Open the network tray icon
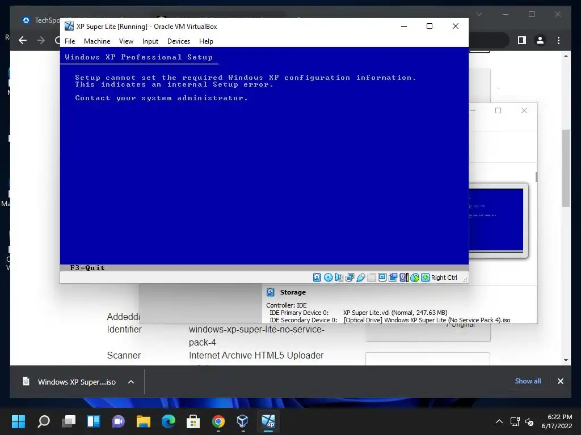 pos(515,421)
